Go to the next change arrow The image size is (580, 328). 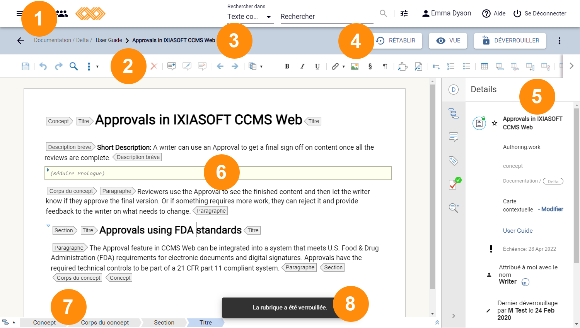coord(235,66)
